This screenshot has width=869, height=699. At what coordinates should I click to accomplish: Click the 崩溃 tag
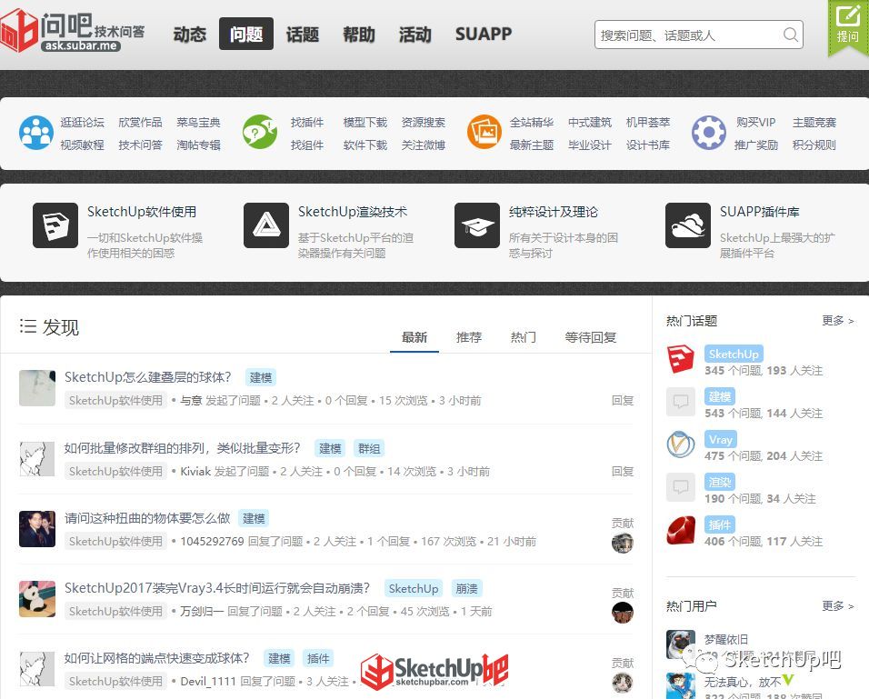(x=466, y=588)
